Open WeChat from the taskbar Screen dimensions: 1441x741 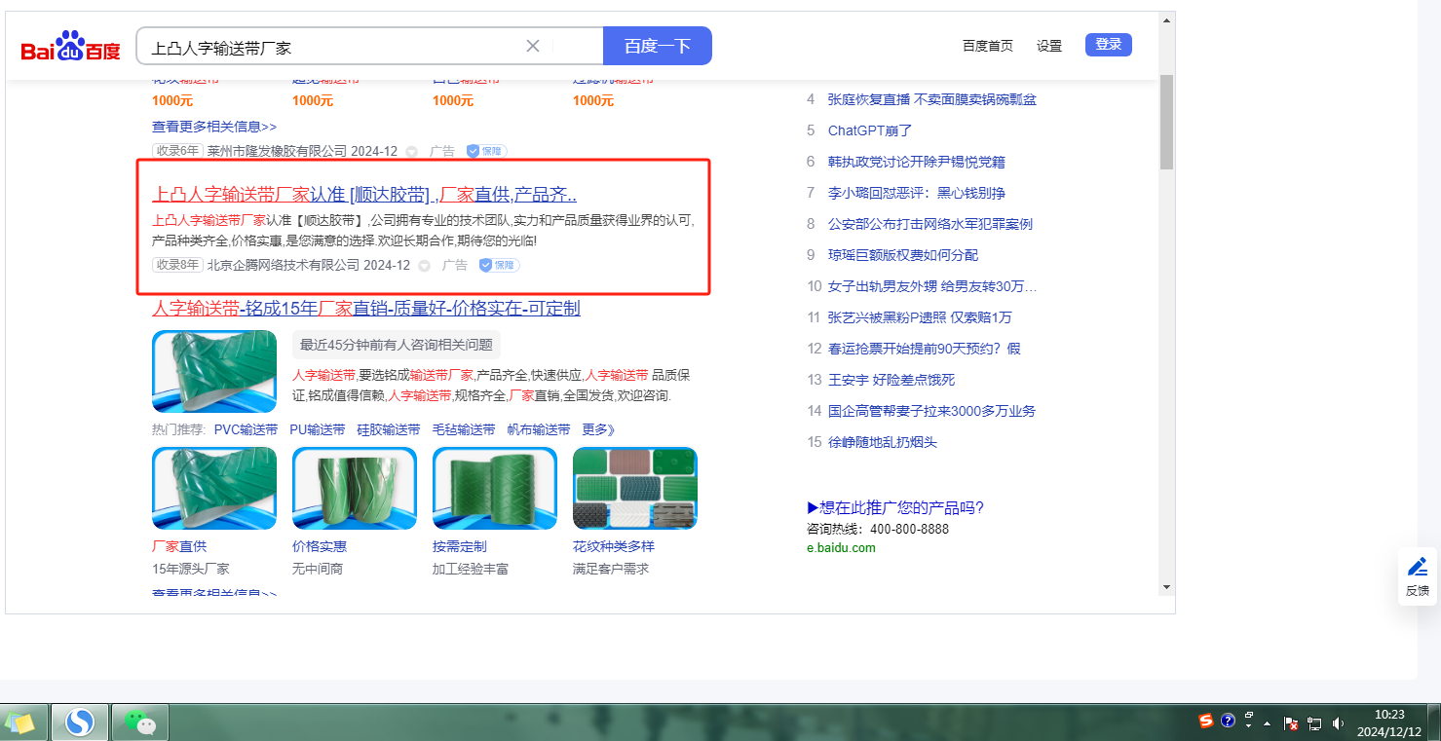pos(141,722)
